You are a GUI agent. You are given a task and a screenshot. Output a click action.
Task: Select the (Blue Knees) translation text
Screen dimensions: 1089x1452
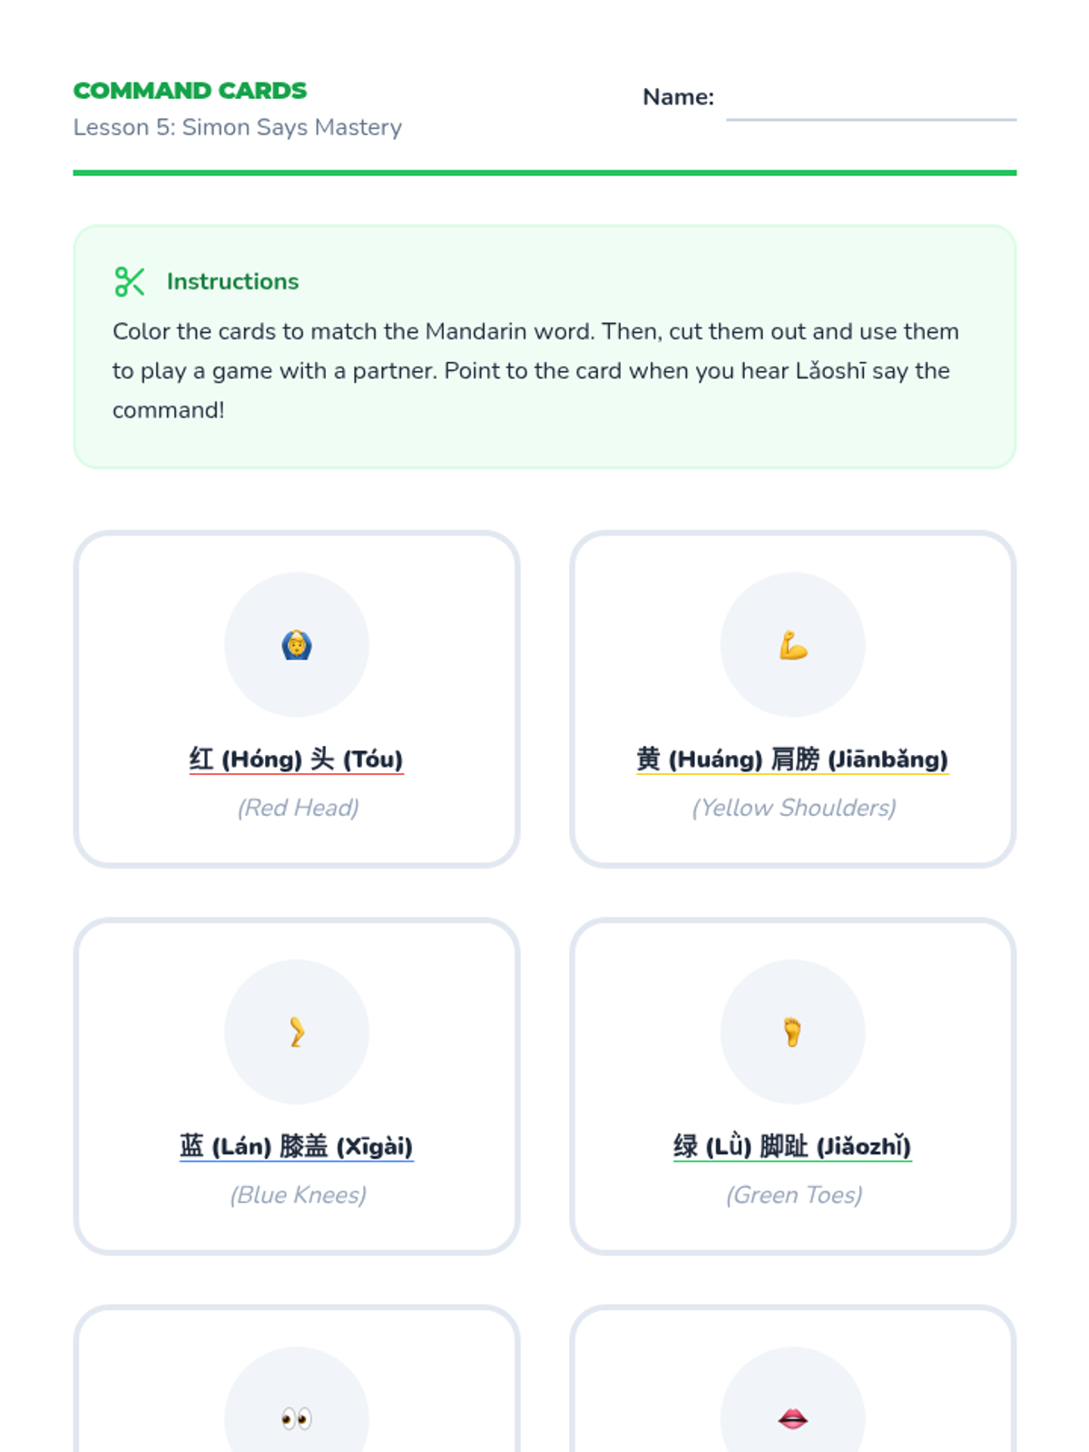click(298, 1195)
